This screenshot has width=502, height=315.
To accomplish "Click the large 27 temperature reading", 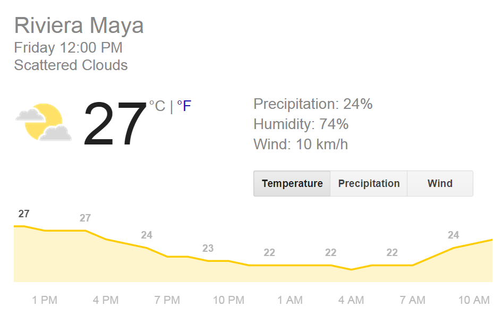I will coord(115,124).
